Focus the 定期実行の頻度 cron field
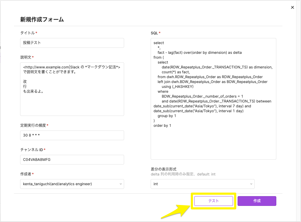301x222 pixels. pos(72,135)
